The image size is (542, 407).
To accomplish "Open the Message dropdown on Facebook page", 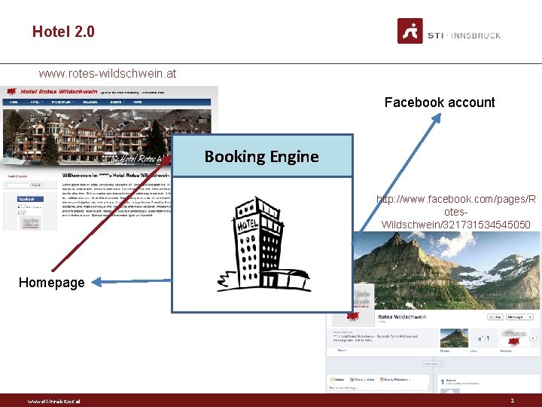I will coord(519,317).
